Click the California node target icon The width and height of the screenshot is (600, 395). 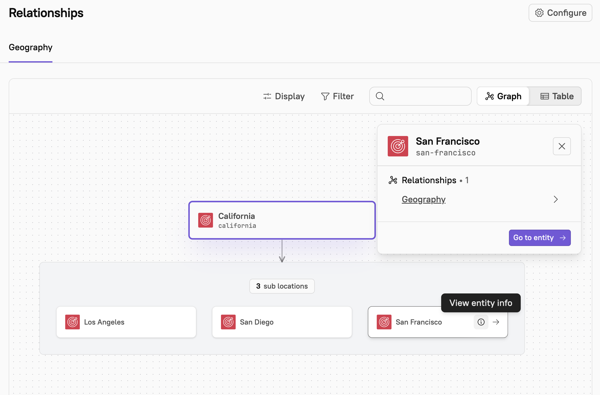pyautogui.click(x=205, y=220)
